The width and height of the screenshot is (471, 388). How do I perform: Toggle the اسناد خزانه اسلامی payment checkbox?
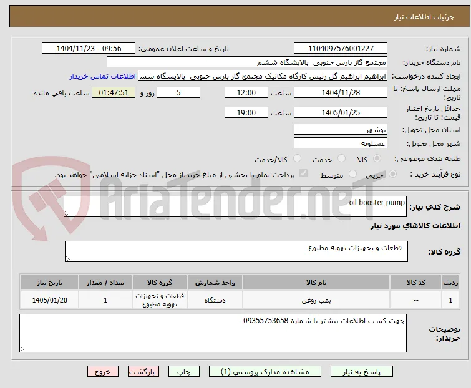[x=304, y=173]
